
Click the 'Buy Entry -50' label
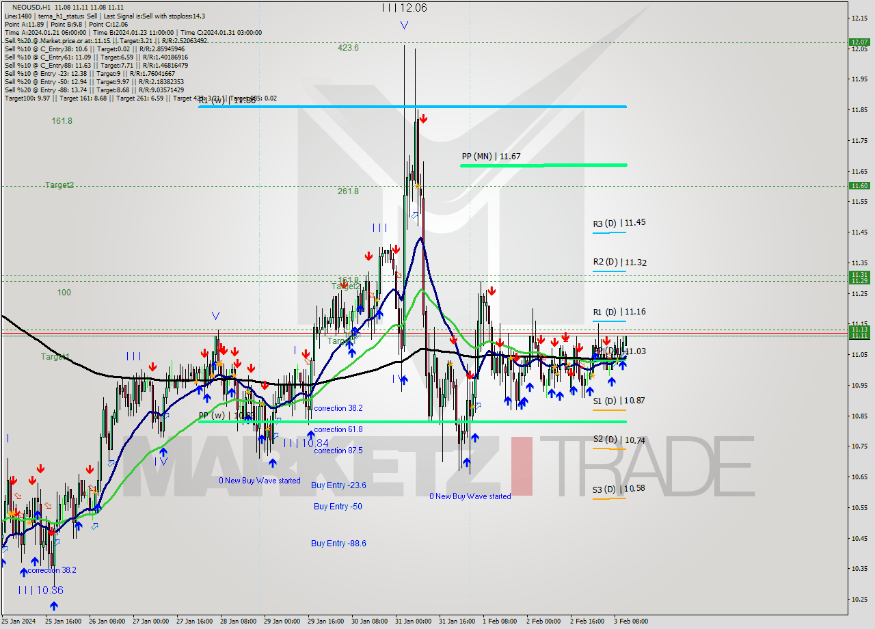338,507
